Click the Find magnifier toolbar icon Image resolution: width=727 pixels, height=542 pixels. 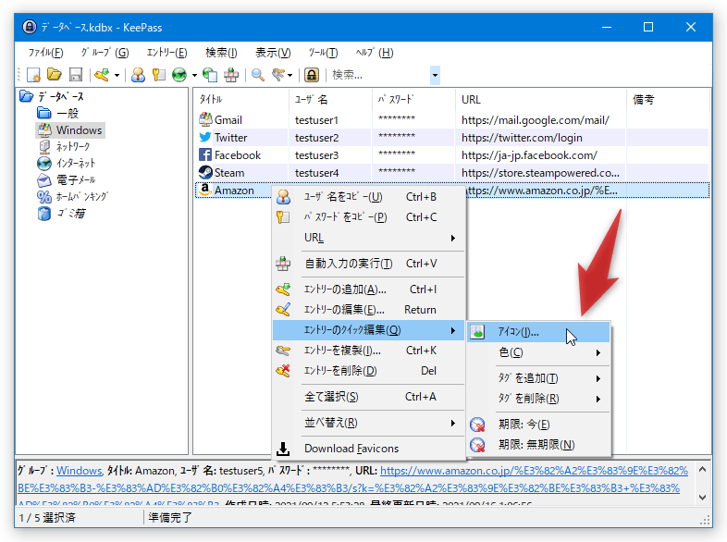[x=258, y=75]
